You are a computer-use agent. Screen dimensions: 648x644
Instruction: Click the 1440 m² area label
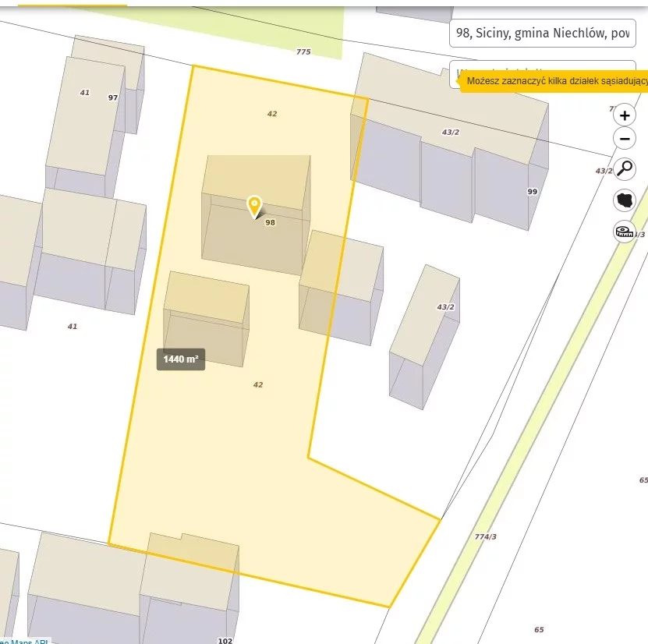point(181,359)
